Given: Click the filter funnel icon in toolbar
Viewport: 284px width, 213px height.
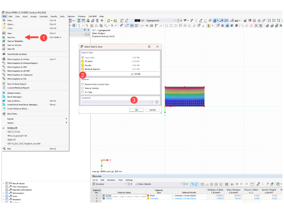Looking at the screenshot, I should coord(121,25).
